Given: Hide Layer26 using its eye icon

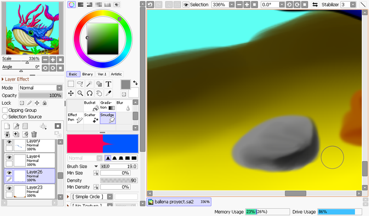Looking at the screenshot, I should click(9, 173).
